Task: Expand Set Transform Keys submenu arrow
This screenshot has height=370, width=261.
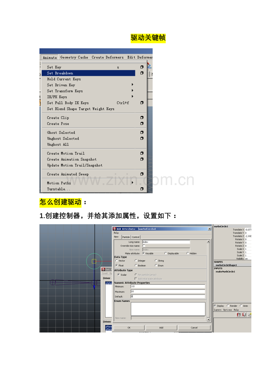Action: click(x=132, y=91)
